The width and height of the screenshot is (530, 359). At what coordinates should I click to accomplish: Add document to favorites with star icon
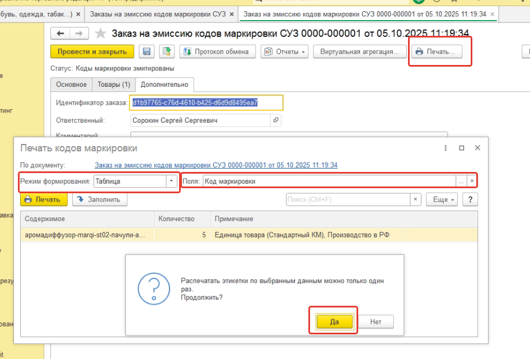coord(101,34)
